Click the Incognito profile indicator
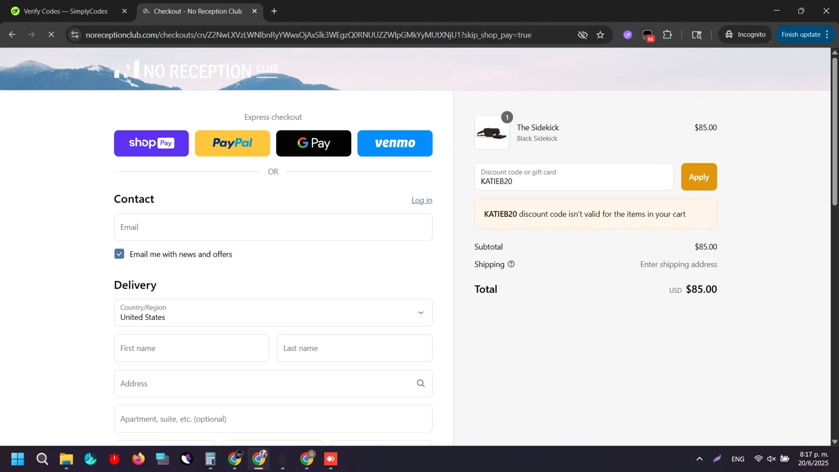The height and width of the screenshot is (472, 839). point(746,35)
